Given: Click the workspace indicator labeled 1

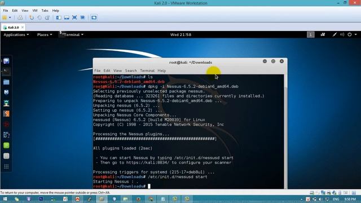Looking at the screenshot, I should [311, 35].
